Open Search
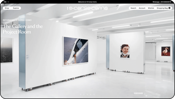Screen dimensions: 175x99 click(x=133, y=8)
